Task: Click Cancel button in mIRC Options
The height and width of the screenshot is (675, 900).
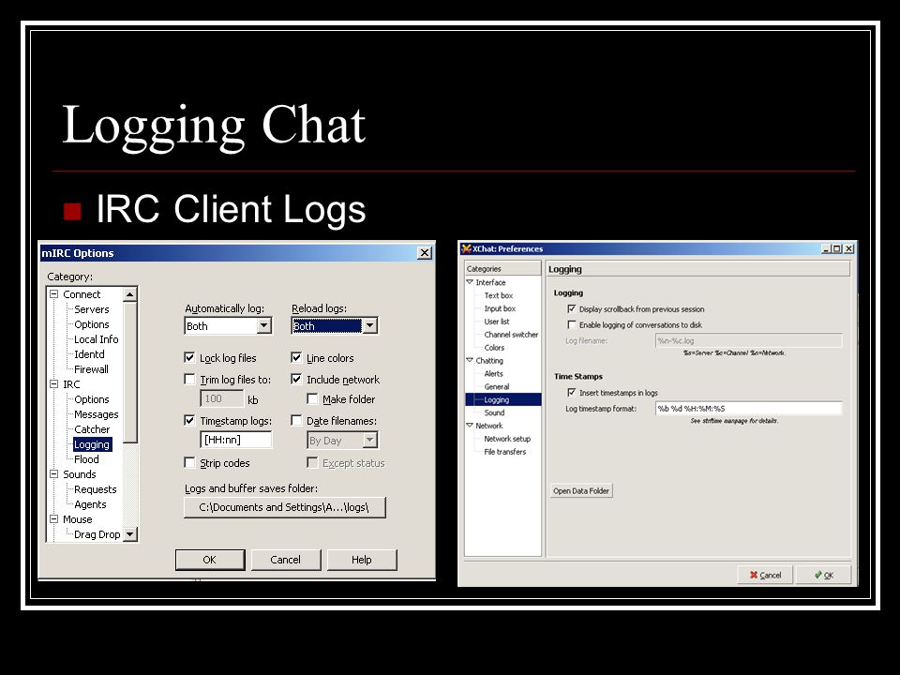Action: pos(285,560)
